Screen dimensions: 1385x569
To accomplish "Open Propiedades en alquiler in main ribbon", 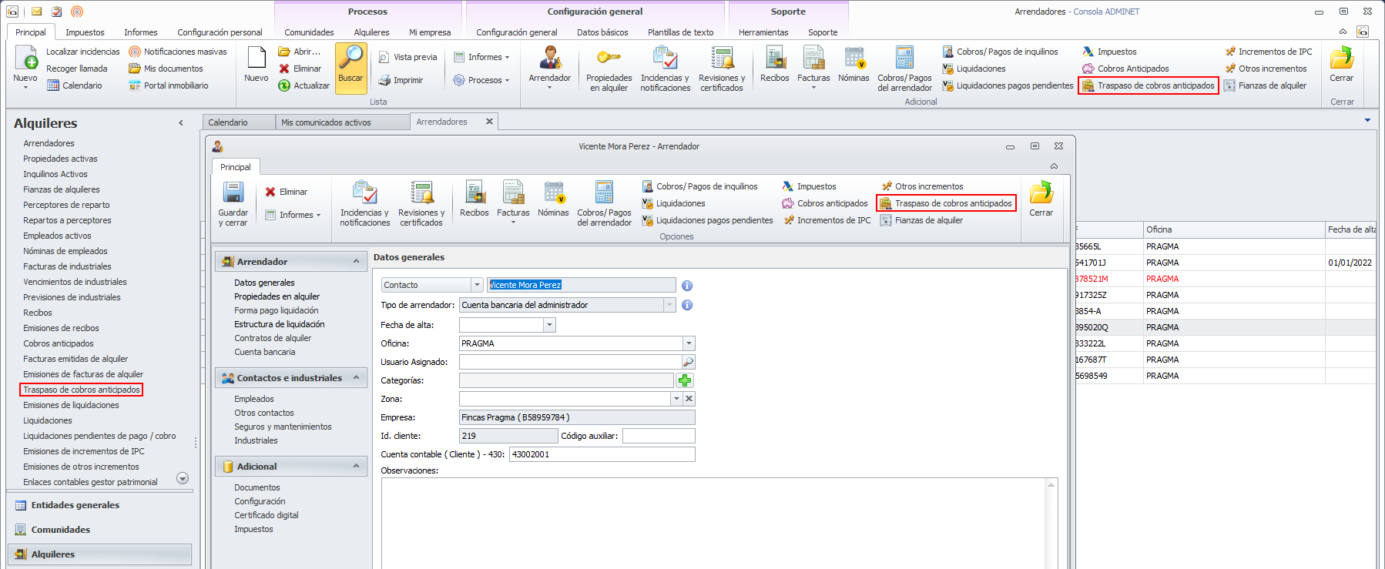I will tap(609, 69).
